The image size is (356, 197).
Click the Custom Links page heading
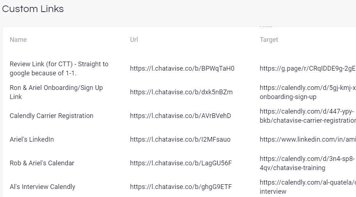tap(33, 9)
